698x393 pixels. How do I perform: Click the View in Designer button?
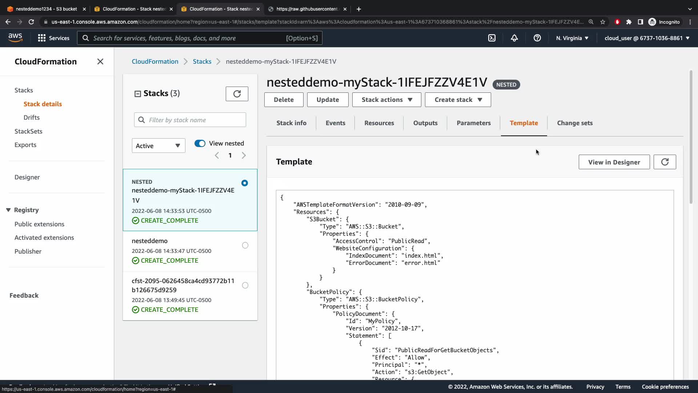[614, 162]
